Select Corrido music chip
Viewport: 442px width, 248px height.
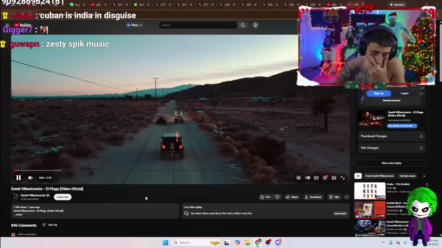pyautogui.click(x=407, y=176)
